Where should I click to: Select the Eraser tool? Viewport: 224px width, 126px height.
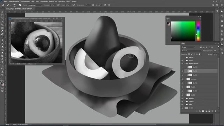(2, 47)
